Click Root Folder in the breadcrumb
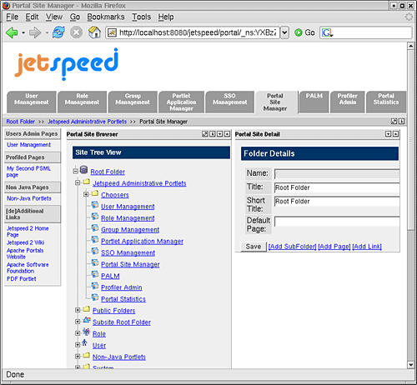This screenshot has height=385, width=417. (21, 122)
